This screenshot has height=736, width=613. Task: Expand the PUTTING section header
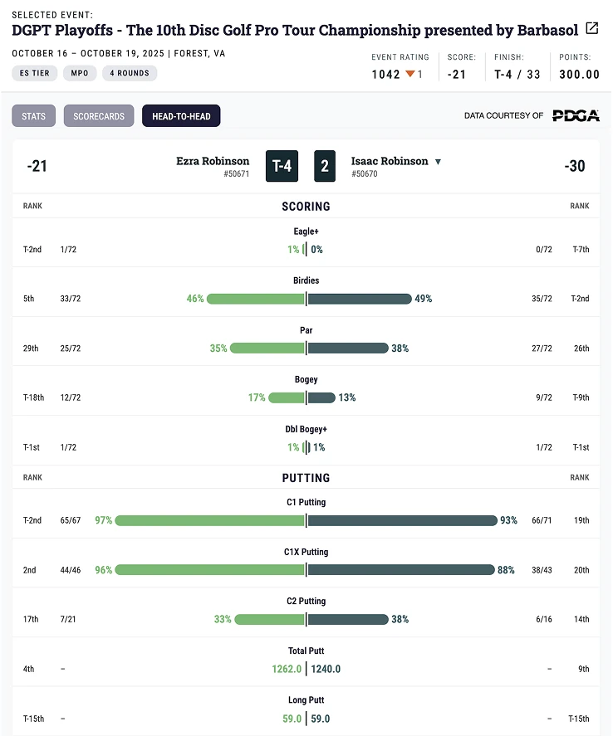(x=306, y=477)
